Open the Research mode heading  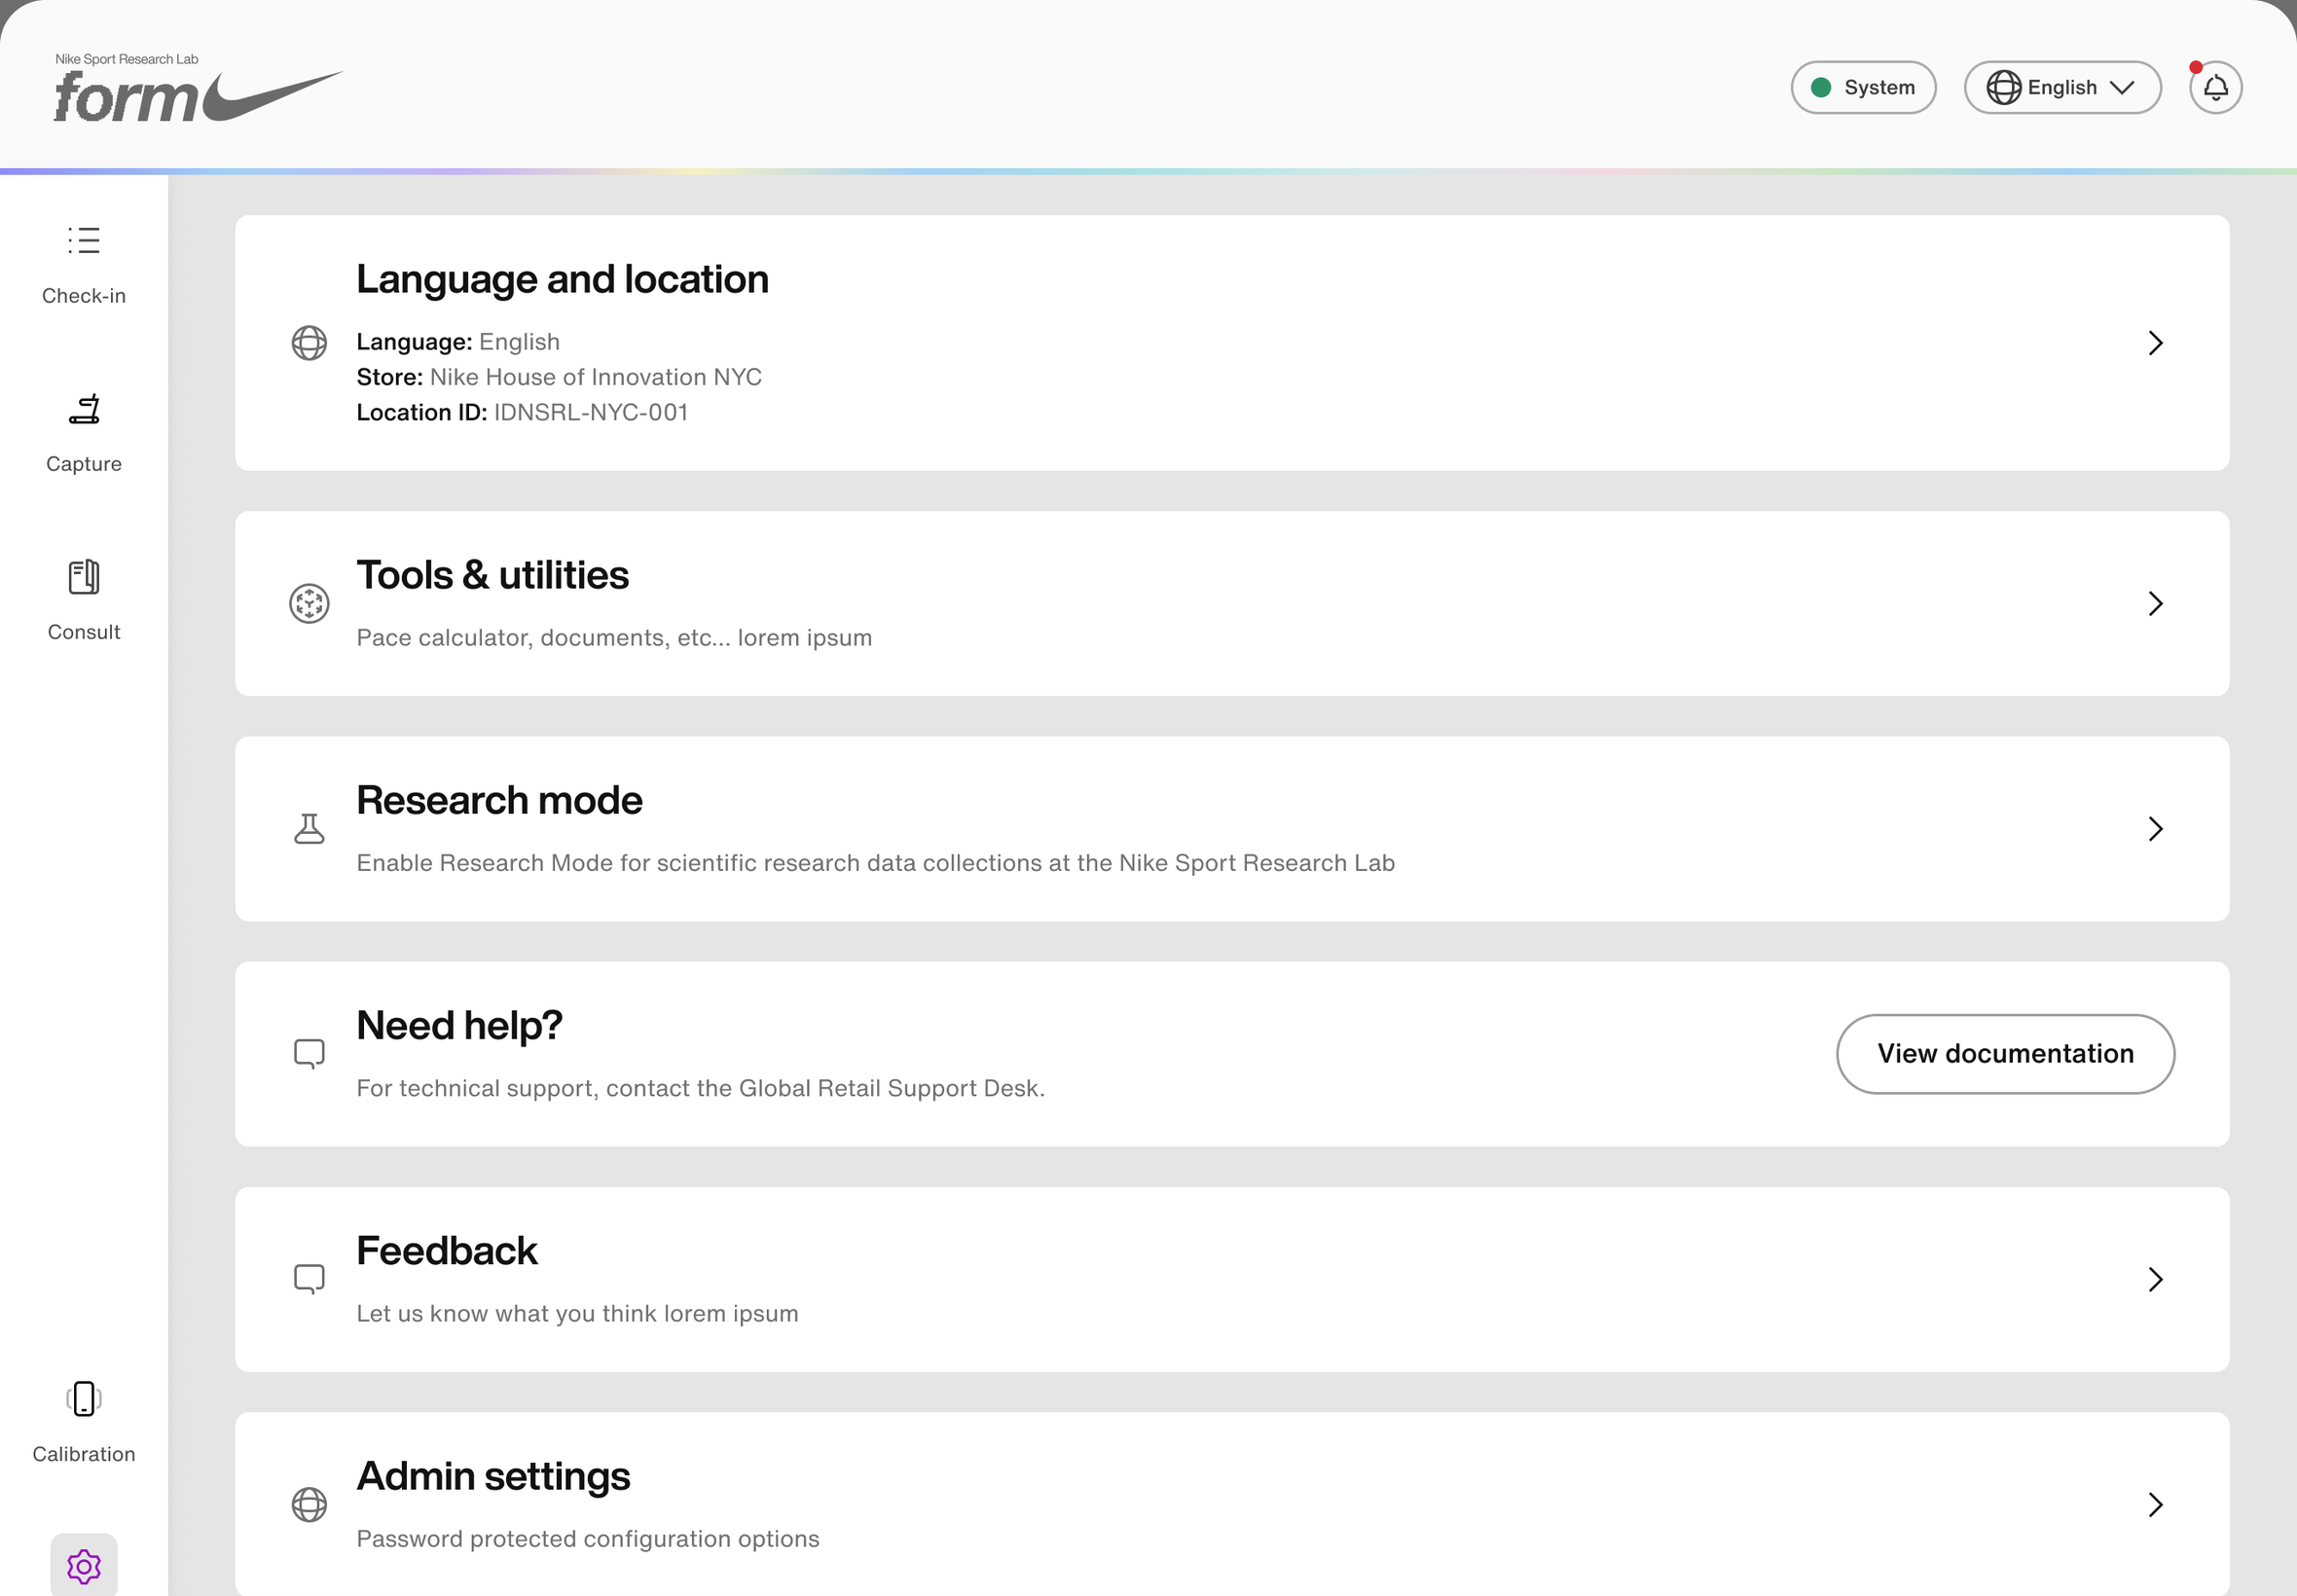(499, 800)
